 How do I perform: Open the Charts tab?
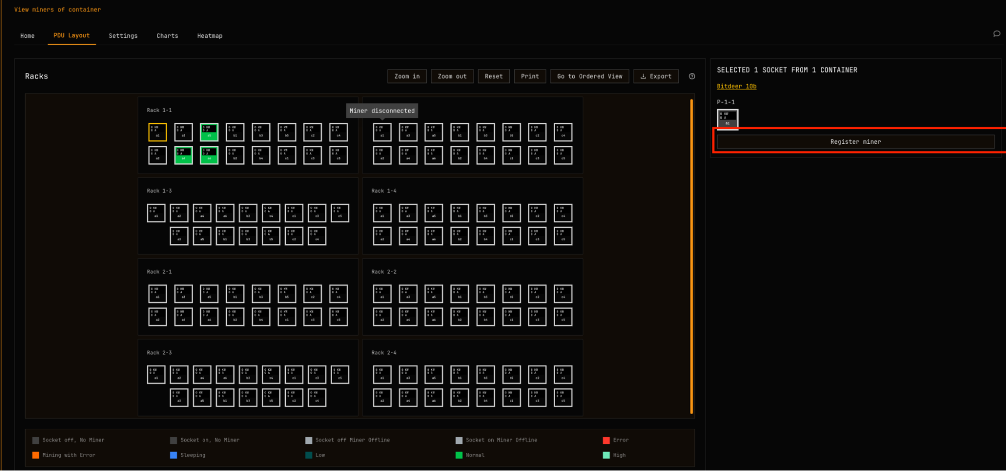pyautogui.click(x=167, y=36)
